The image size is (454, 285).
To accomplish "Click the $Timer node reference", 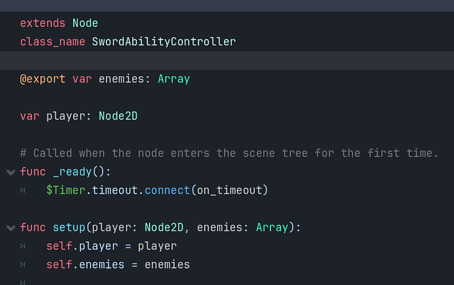I will tap(66, 190).
